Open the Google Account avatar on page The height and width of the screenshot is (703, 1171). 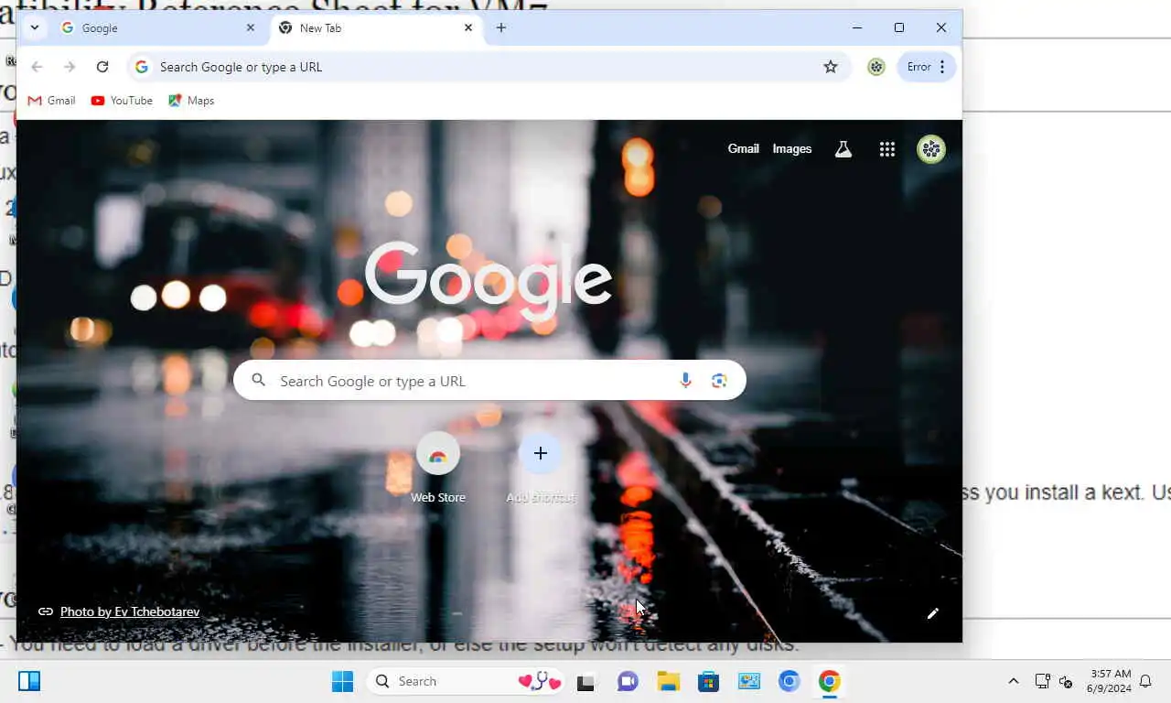[931, 149]
